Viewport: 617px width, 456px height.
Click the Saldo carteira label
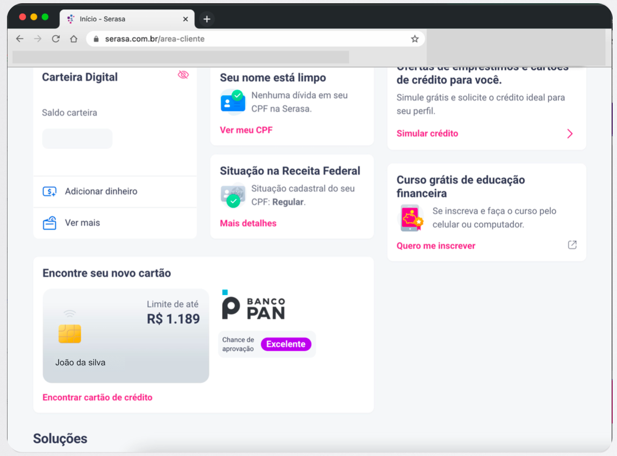click(70, 113)
